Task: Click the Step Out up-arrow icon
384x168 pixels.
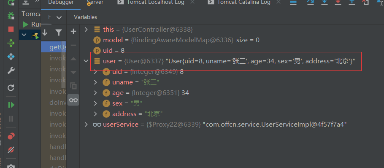Action: point(352,3)
